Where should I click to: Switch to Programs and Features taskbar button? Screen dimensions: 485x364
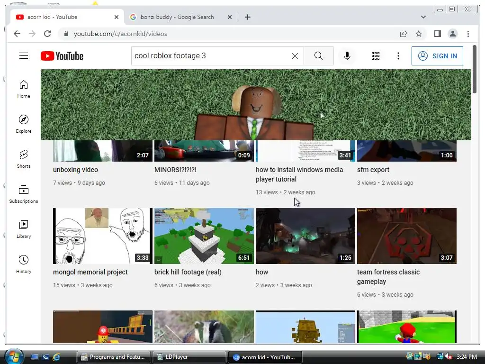click(113, 357)
